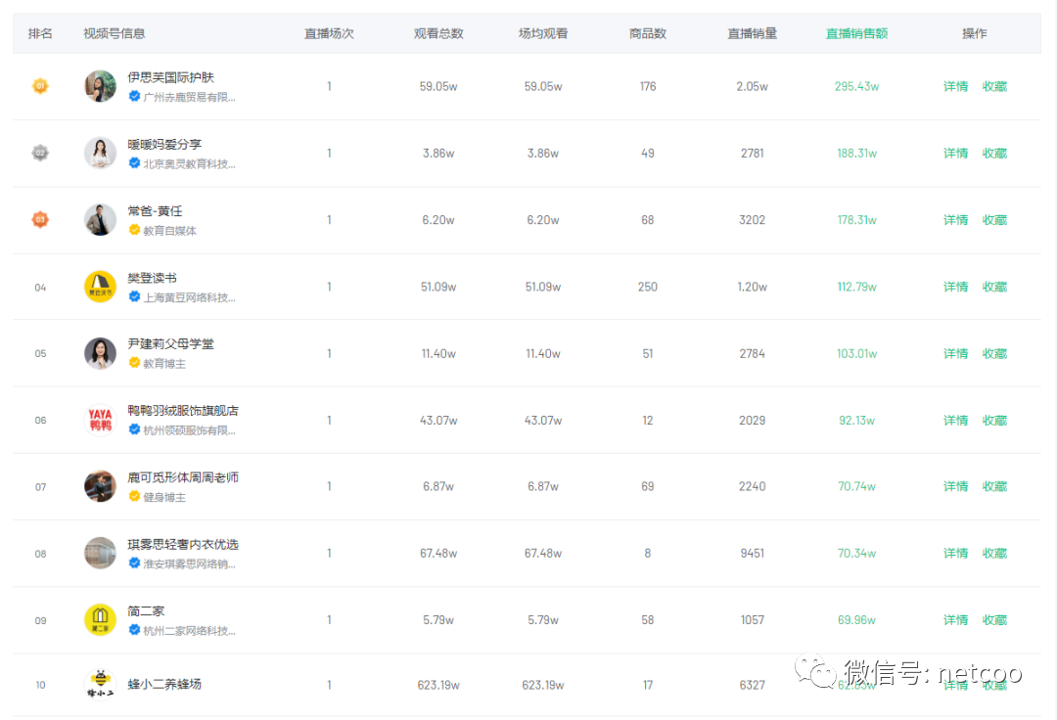This screenshot has width=1057, height=720.
Task: Click the account name 常爸-黄任
Action: click(x=155, y=210)
